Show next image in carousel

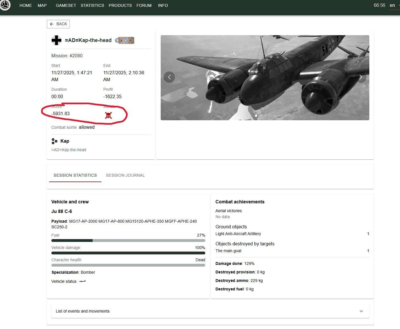(x=361, y=77)
